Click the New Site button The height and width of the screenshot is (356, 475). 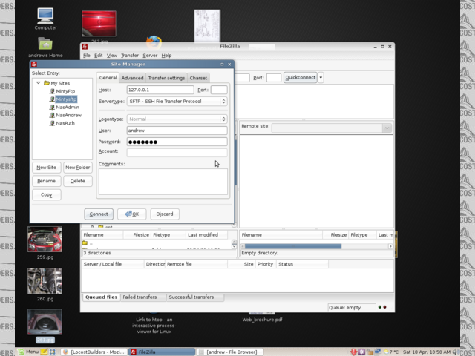pos(46,168)
